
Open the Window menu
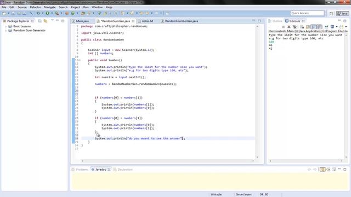(x=97, y=7)
